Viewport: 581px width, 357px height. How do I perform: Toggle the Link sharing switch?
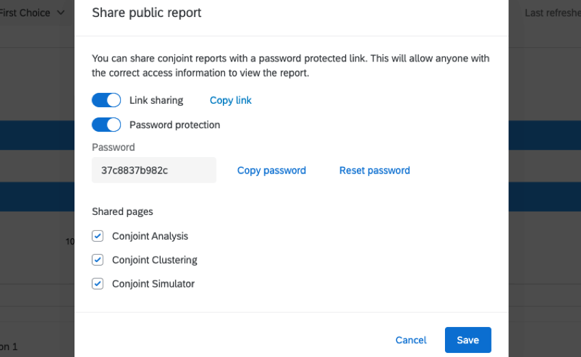click(106, 100)
